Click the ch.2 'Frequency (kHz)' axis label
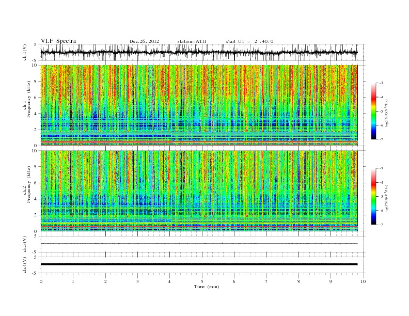The width and height of the screenshot is (409, 316). click(x=29, y=184)
